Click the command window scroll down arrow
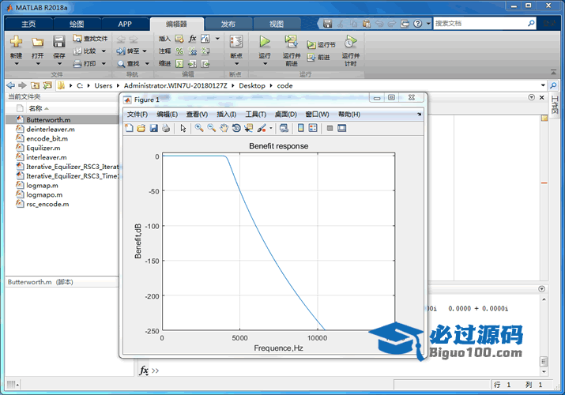 coord(544,372)
